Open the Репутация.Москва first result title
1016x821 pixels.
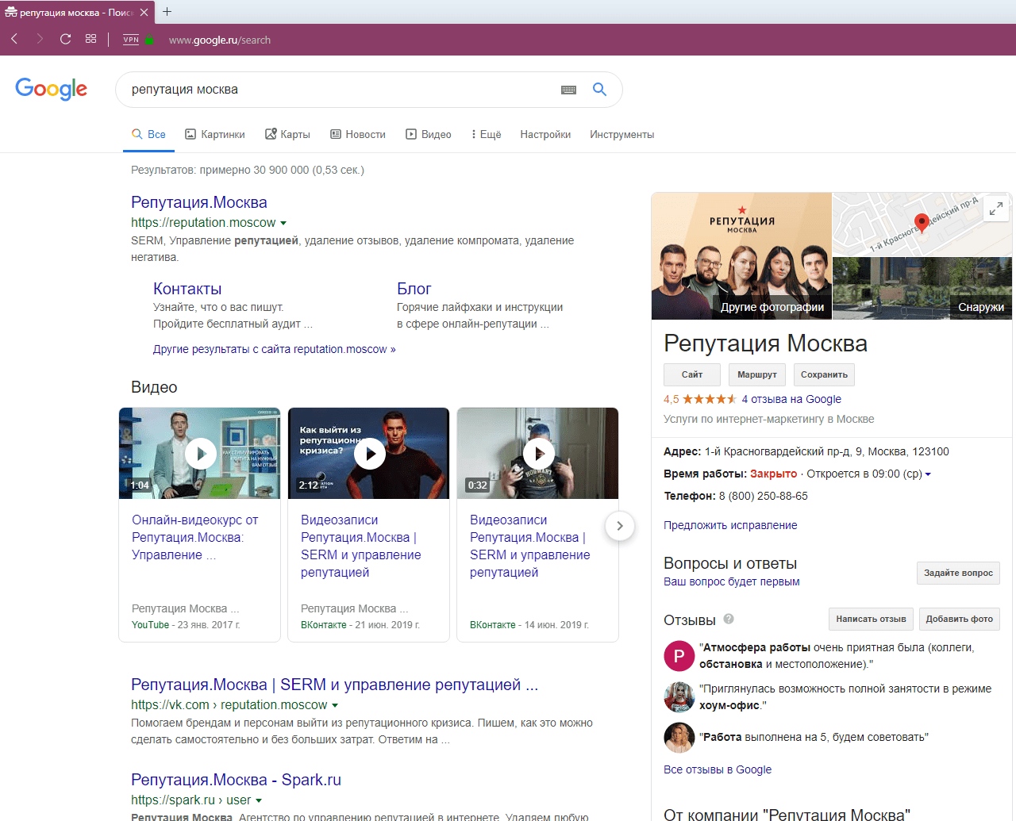pyautogui.click(x=199, y=202)
